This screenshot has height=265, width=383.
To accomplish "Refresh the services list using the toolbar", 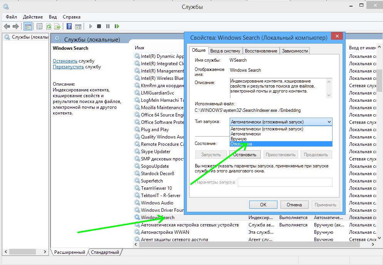I will 49,26.
